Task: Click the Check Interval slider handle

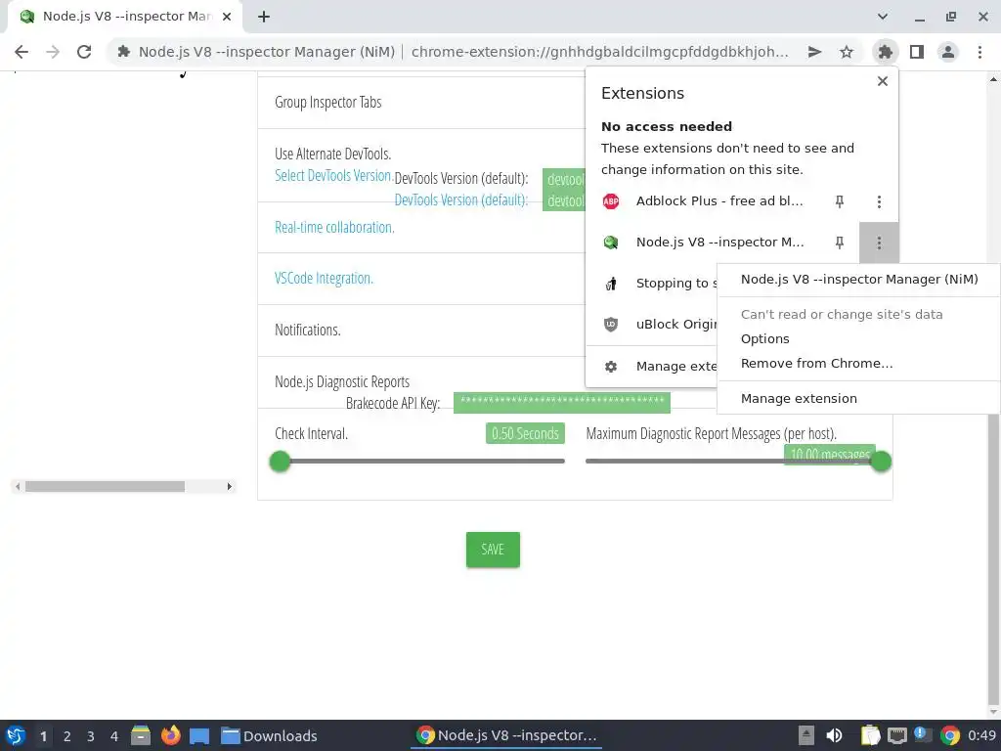Action: (x=280, y=462)
